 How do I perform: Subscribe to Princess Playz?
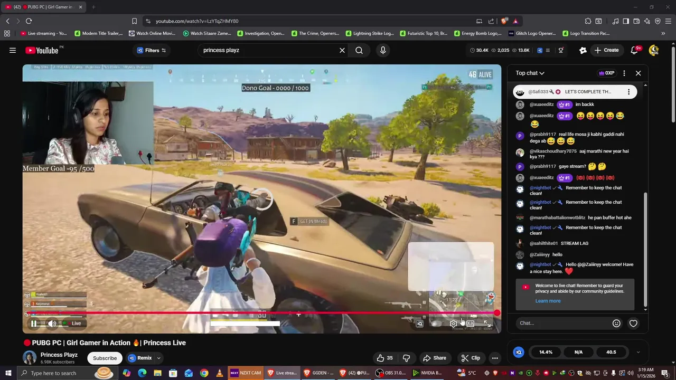coord(105,358)
